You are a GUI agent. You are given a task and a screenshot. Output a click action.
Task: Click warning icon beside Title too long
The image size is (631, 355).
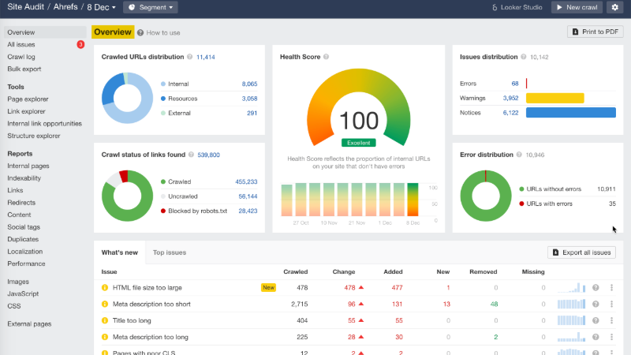(104, 321)
